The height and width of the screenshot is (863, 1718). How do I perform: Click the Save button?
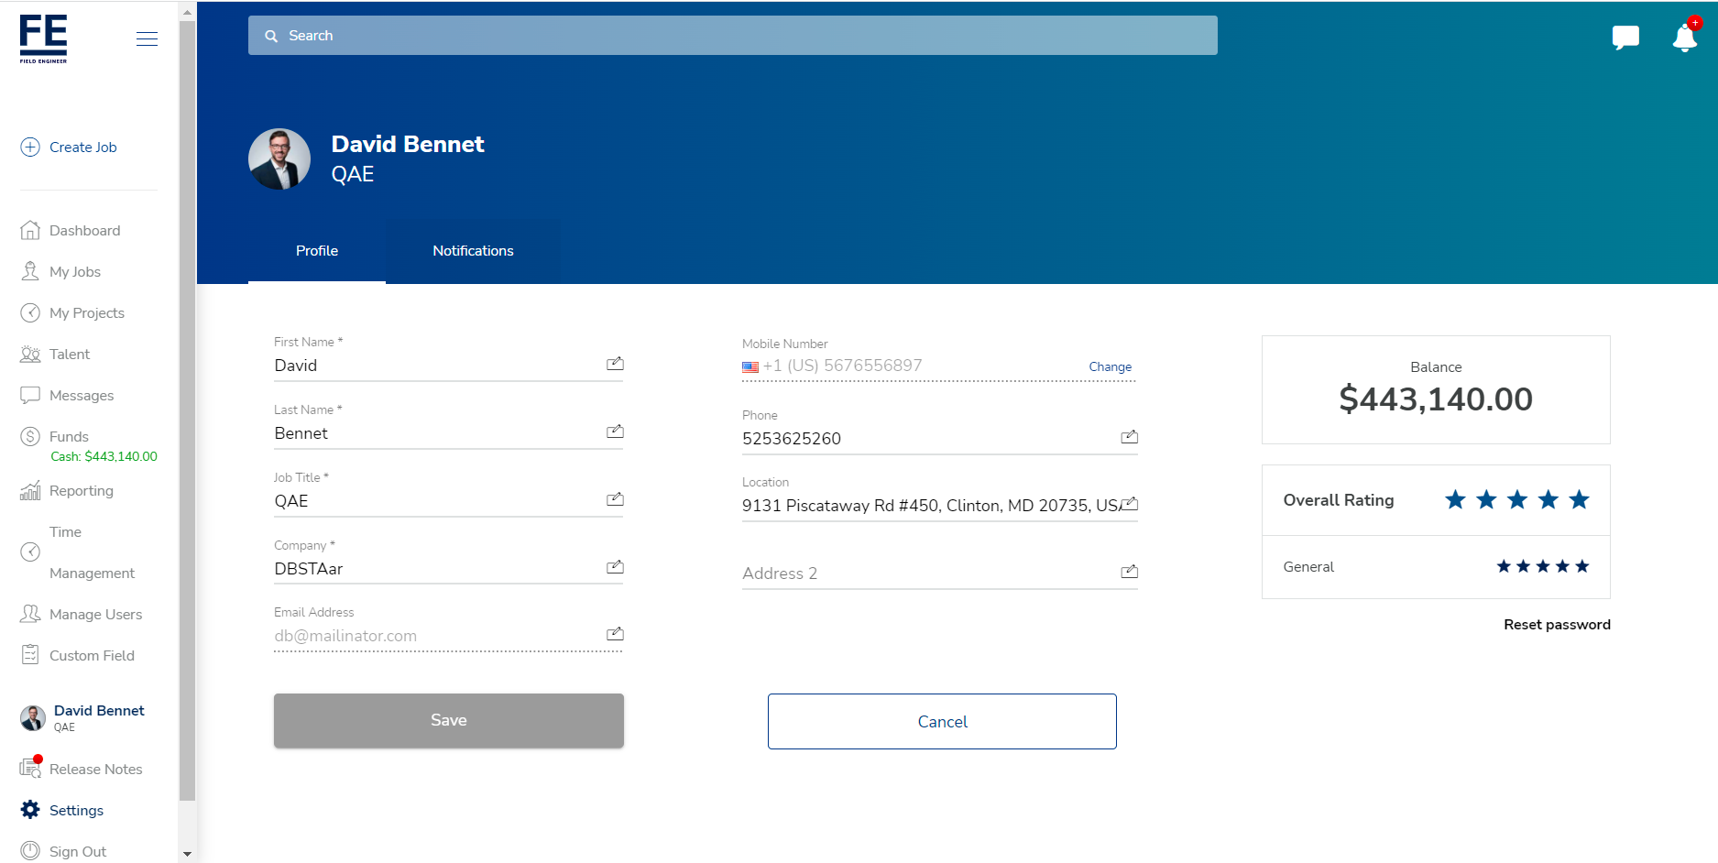[x=449, y=720]
